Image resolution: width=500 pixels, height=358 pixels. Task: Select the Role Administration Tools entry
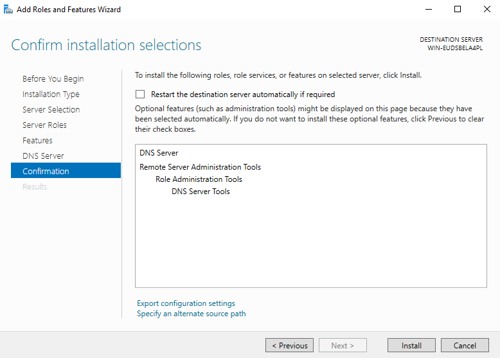point(199,179)
